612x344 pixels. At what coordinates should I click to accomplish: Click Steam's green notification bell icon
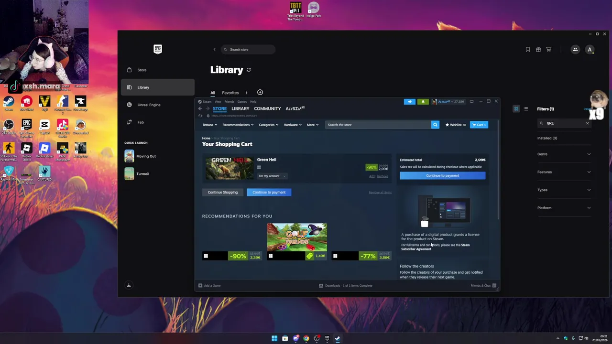(x=423, y=102)
